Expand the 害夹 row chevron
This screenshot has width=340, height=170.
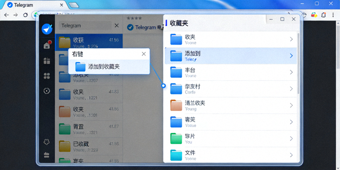pyautogui.click(x=292, y=122)
